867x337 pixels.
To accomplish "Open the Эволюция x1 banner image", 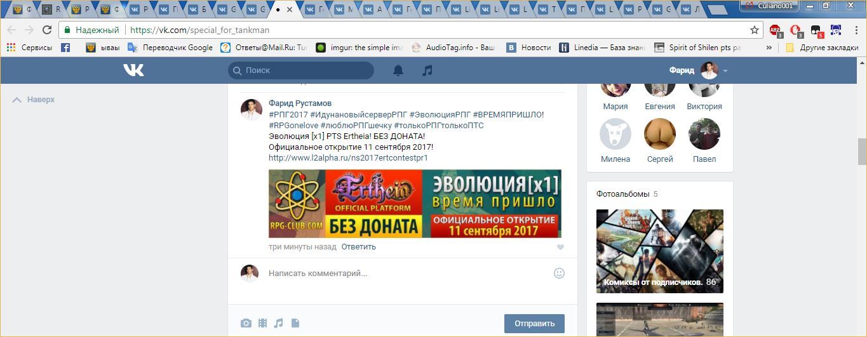I will (415, 203).
